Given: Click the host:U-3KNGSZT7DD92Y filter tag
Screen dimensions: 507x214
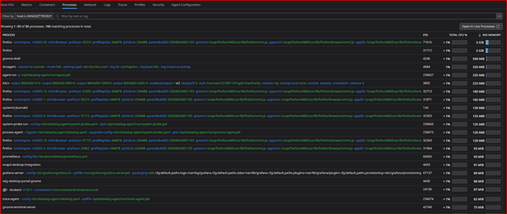Looking at the screenshot, I should (34, 16).
